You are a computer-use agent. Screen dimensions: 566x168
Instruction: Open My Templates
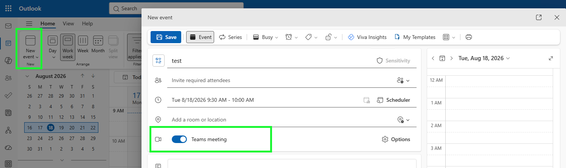click(x=415, y=37)
